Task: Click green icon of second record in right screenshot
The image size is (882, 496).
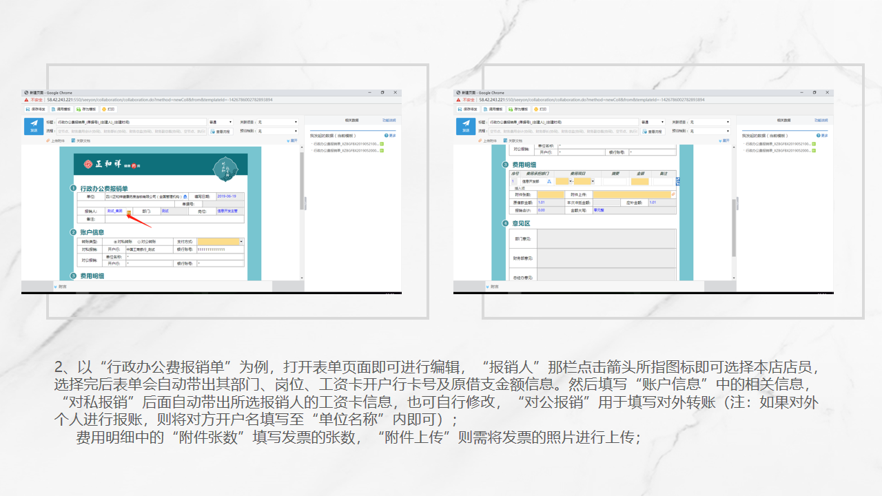Action: tap(814, 150)
